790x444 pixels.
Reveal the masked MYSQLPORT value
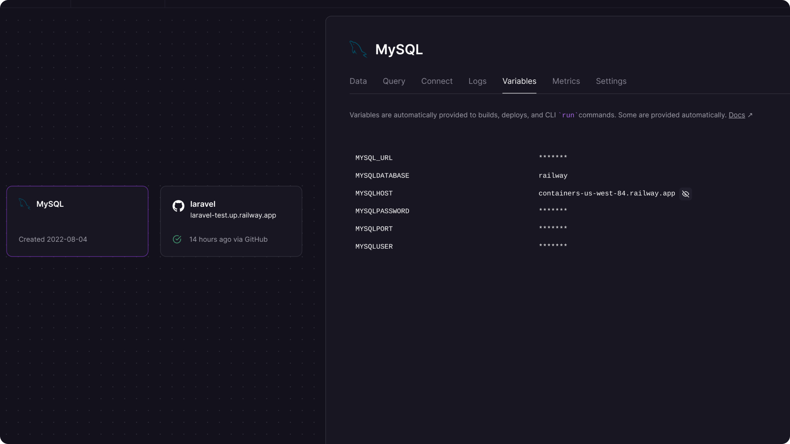pos(553,229)
